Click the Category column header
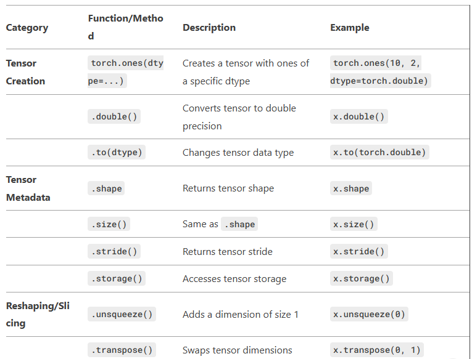Viewport: 472px width, 359px height. click(27, 28)
